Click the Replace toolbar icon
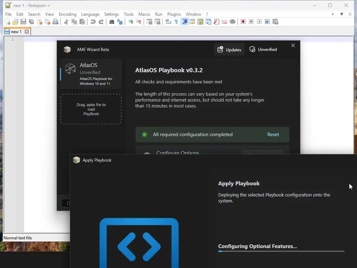 tap(120, 22)
